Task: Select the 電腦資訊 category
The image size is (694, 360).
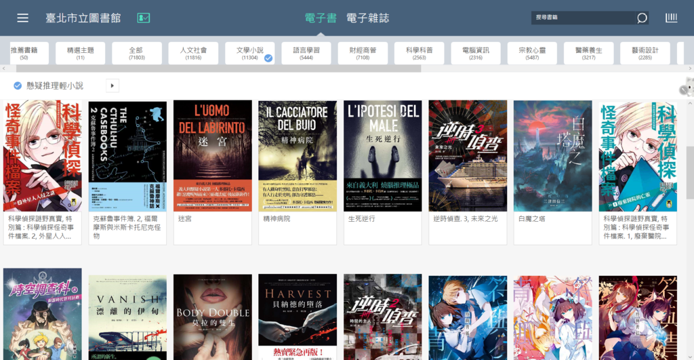Action: 475,53
